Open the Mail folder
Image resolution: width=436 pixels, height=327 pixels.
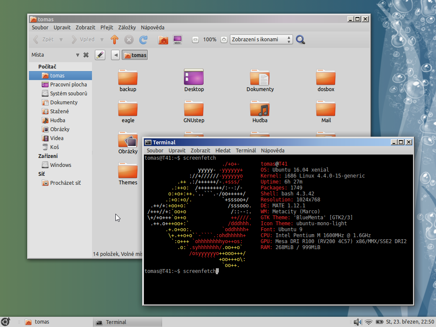(326, 112)
